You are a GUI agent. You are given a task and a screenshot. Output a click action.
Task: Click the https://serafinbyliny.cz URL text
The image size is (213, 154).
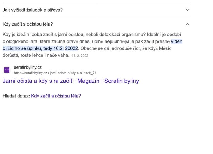(x=30, y=73)
